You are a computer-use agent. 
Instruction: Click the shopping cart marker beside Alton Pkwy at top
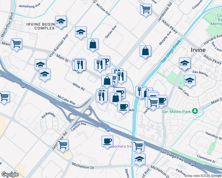coord(146,9)
